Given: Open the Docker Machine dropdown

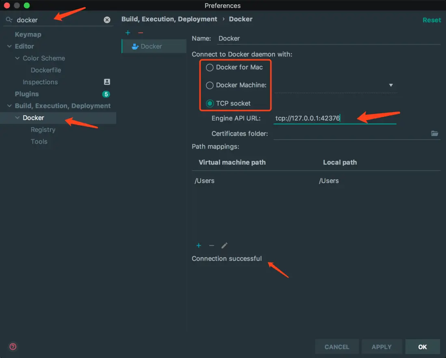Looking at the screenshot, I should [x=391, y=85].
